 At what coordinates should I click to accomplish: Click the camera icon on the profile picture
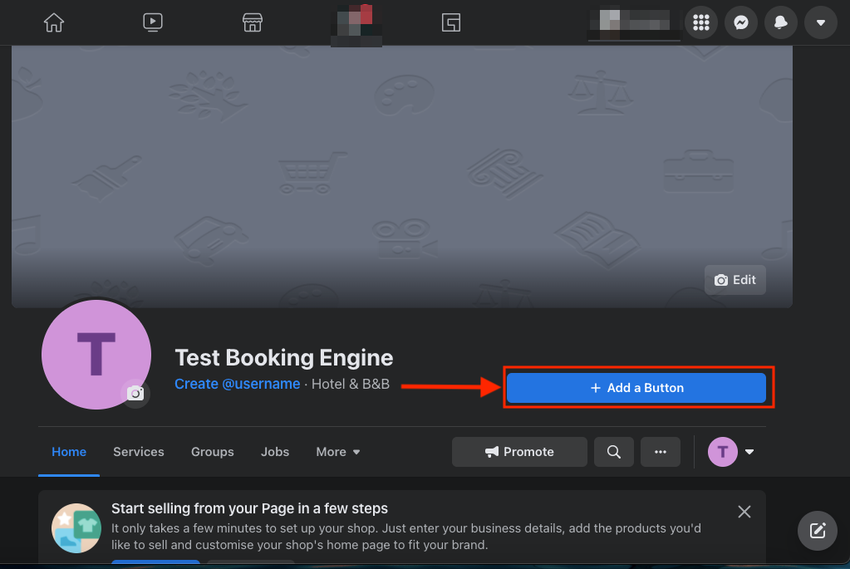[x=135, y=395]
